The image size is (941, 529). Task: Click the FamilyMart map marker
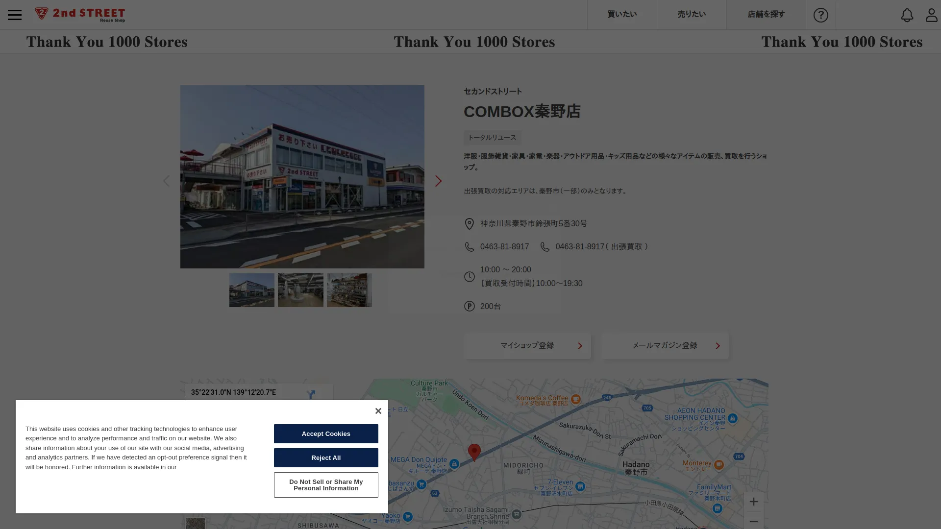pos(717,508)
